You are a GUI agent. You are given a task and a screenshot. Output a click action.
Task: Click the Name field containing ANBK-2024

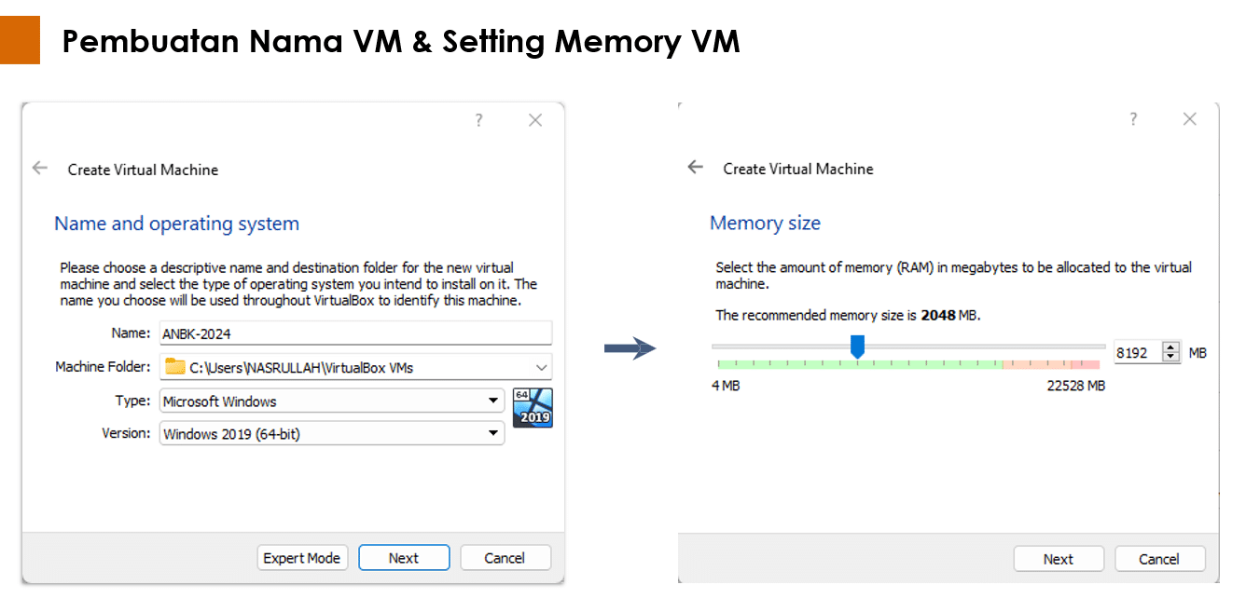pos(355,333)
